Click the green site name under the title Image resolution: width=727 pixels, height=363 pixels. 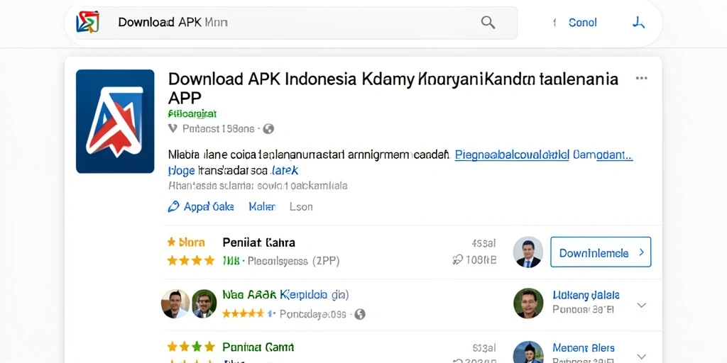click(x=192, y=113)
